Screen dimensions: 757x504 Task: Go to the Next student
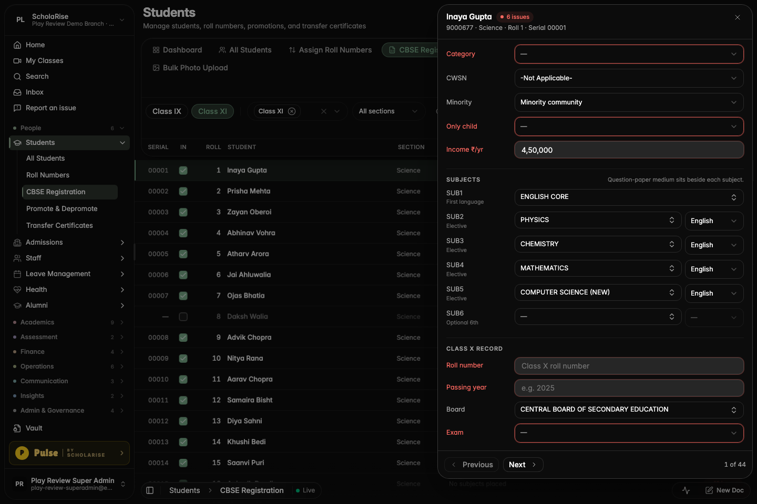(523, 465)
